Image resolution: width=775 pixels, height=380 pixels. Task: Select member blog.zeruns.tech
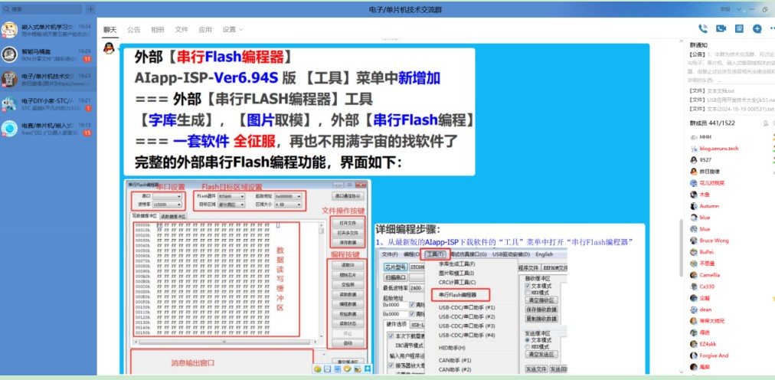point(719,149)
